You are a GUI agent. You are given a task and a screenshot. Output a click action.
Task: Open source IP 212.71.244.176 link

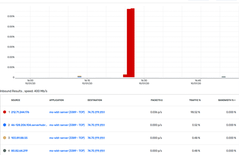coord(20,112)
